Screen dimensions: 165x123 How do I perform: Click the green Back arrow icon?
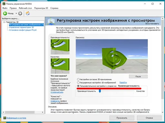[x=5, y=13]
